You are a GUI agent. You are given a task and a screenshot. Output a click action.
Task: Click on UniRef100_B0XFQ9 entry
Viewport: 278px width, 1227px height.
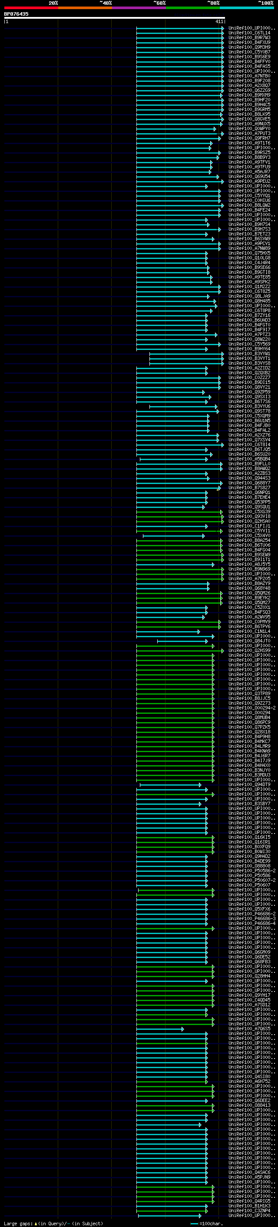click(249, 847)
